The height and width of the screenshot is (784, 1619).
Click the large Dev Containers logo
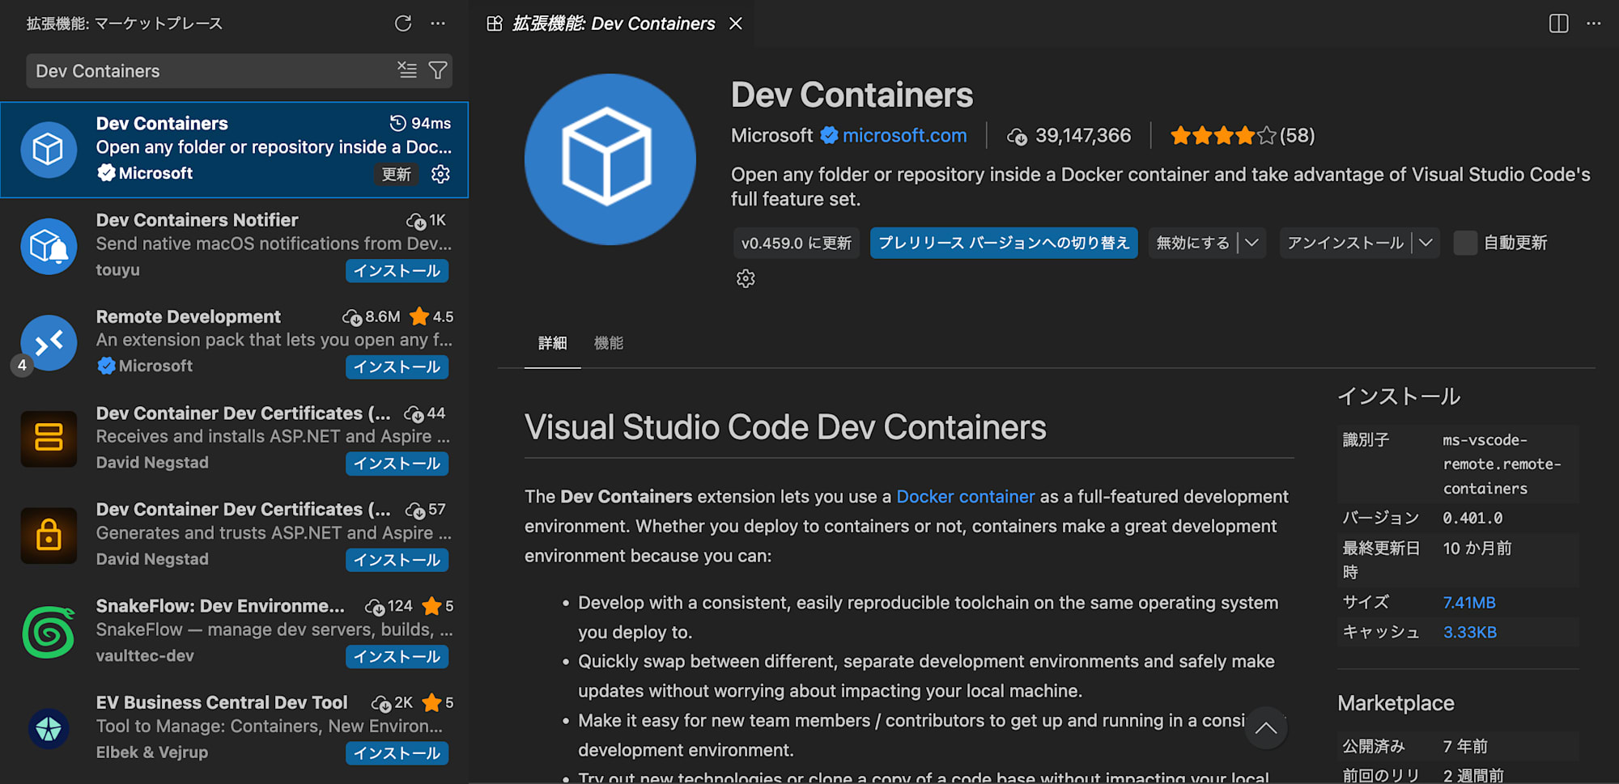point(610,159)
